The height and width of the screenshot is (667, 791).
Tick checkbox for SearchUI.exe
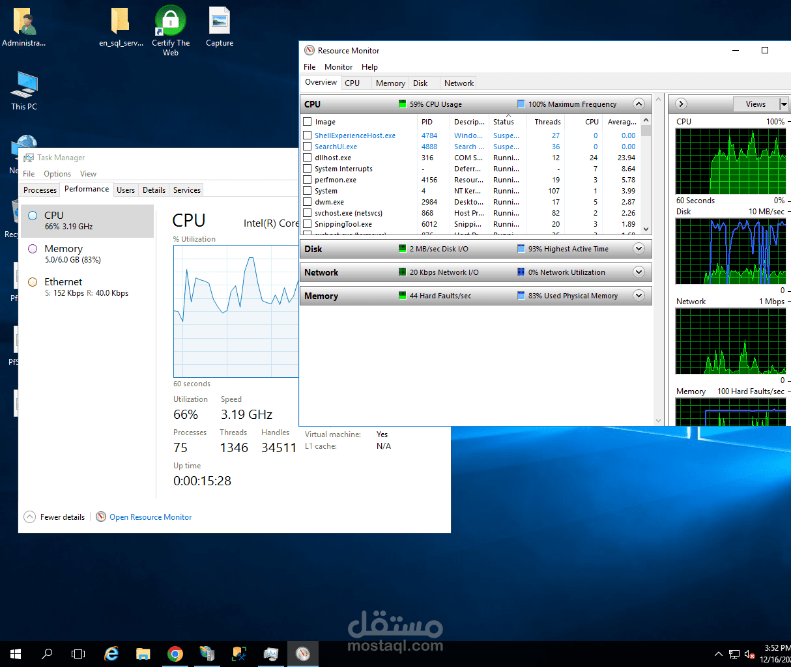[x=308, y=147]
